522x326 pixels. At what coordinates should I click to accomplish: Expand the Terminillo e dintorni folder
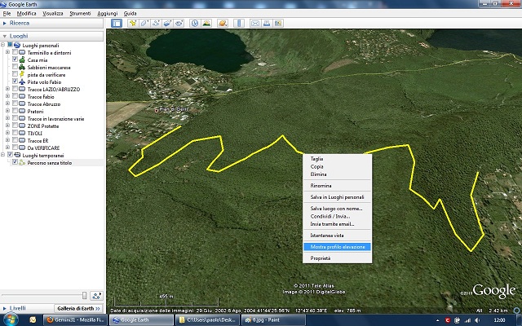[x=7, y=52]
